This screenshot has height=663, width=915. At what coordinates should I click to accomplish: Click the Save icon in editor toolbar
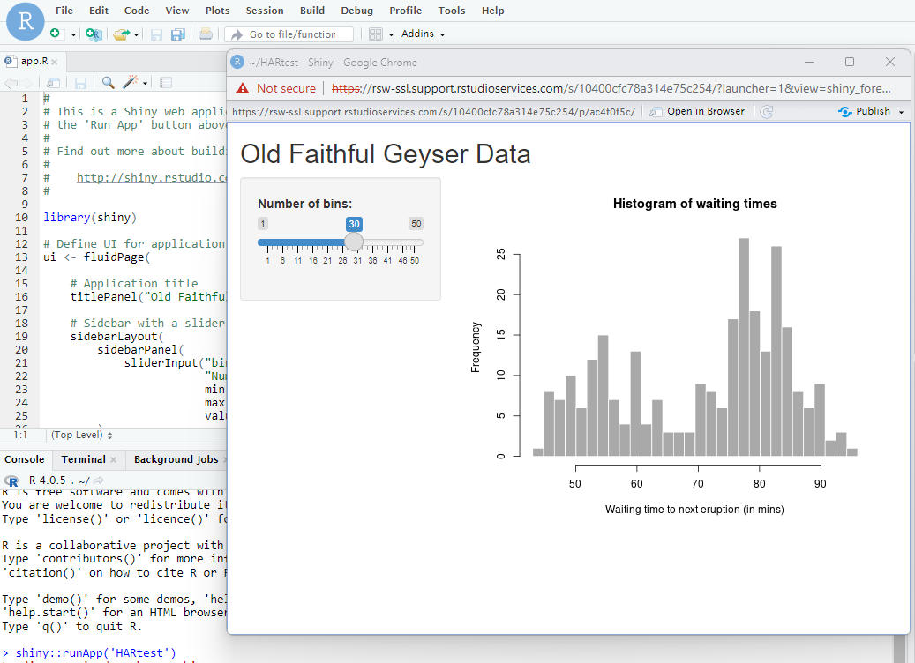(x=80, y=83)
